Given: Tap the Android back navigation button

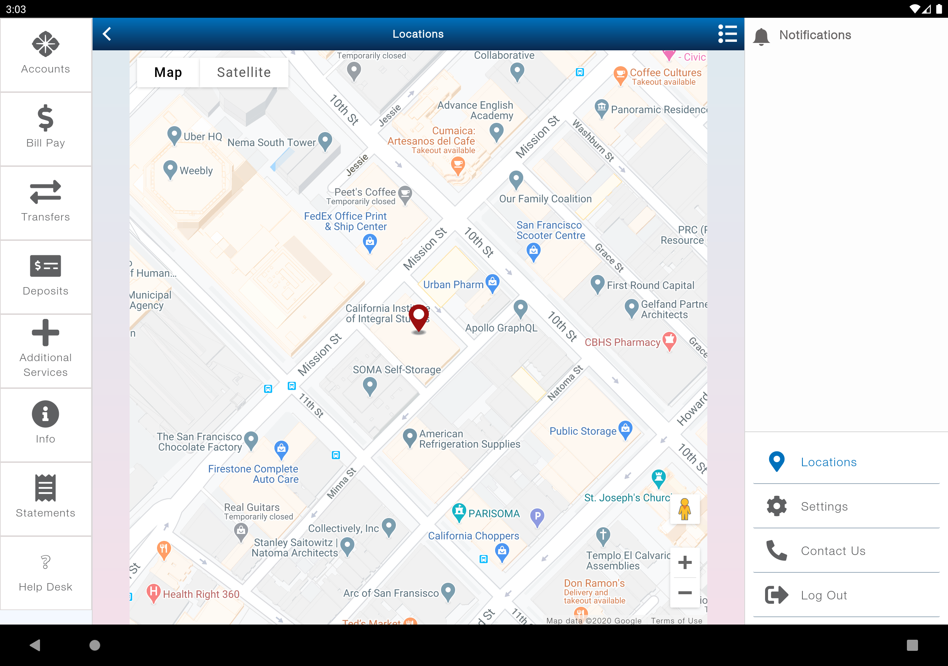Looking at the screenshot, I should pyautogui.click(x=35, y=645).
